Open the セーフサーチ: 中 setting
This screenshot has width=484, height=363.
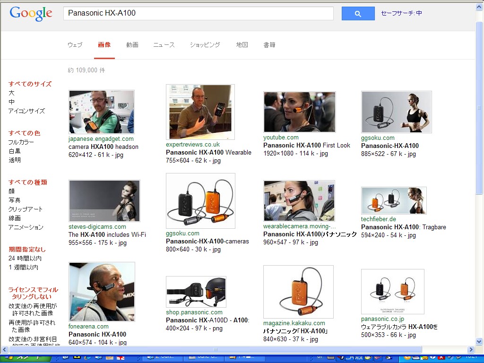click(x=401, y=13)
